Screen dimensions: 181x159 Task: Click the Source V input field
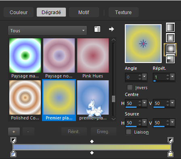pyautogui.click(x=160, y=123)
